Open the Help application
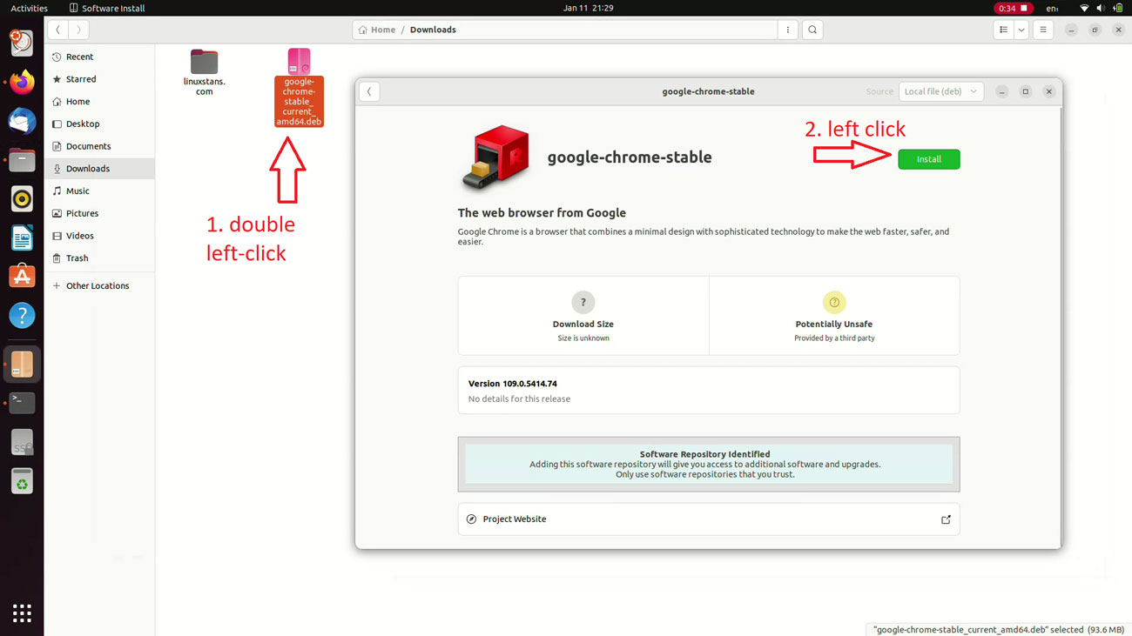The image size is (1132, 636). (x=22, y=315)
